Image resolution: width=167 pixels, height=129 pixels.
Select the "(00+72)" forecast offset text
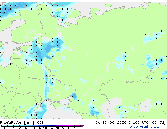coord(158,123)
